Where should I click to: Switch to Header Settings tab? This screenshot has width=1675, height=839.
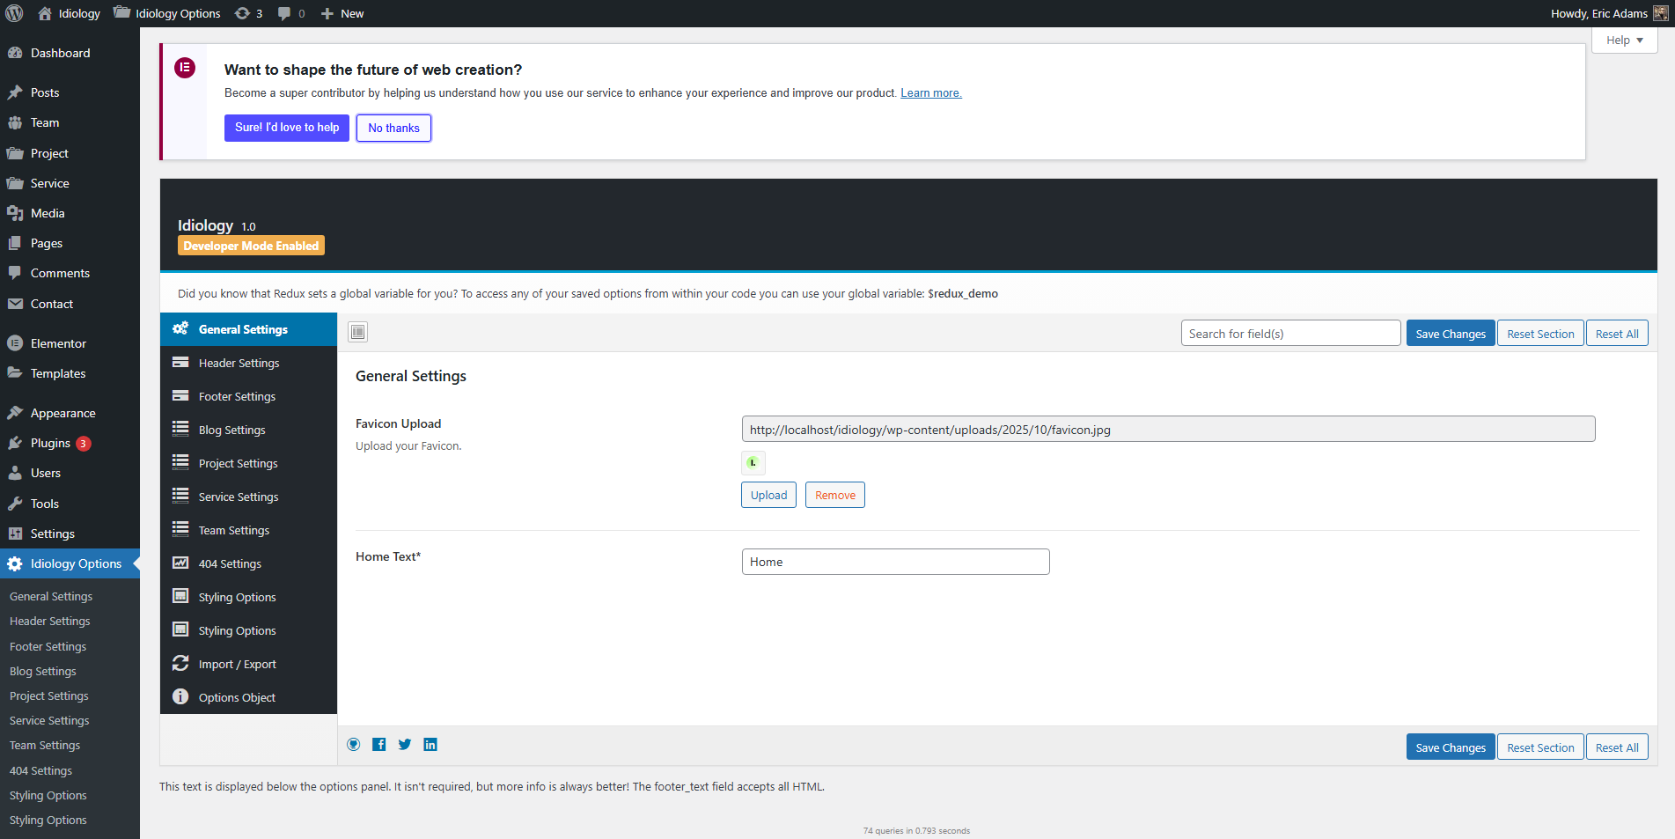(239, 363)
